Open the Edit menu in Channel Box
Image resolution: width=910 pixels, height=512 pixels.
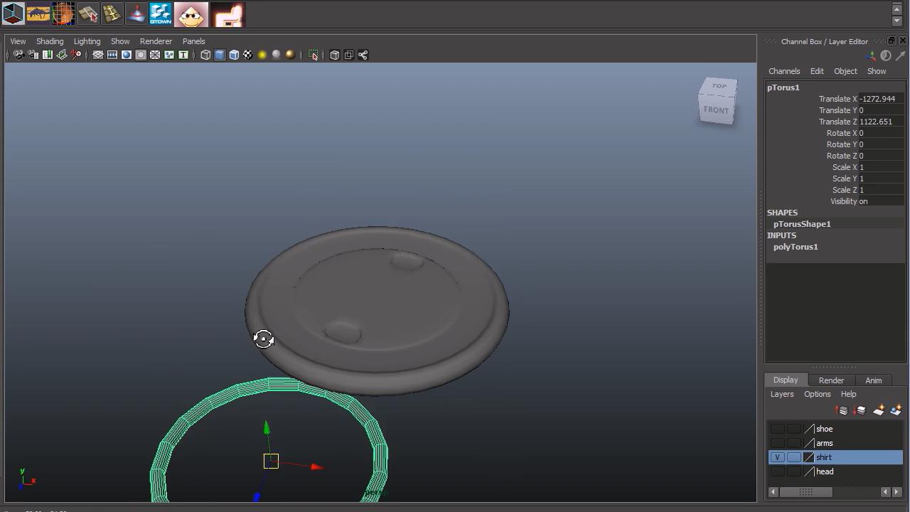pos(817,71)
